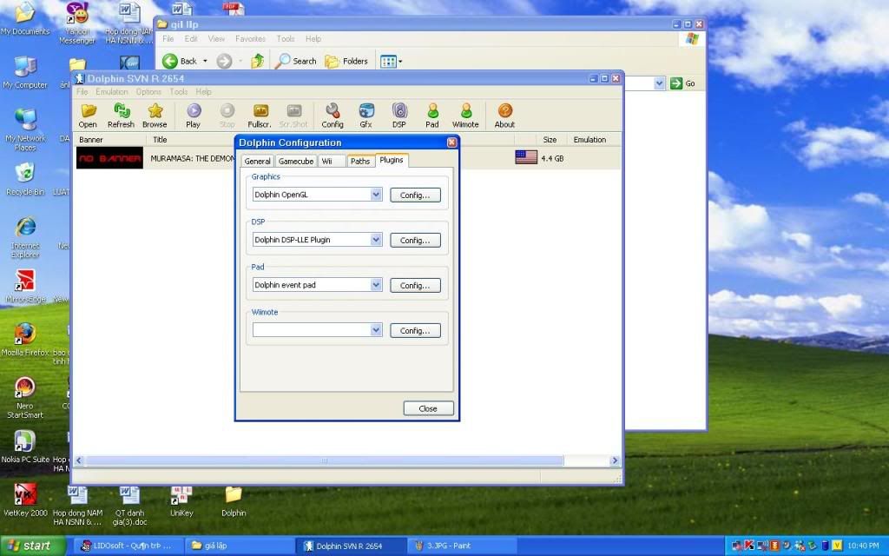This screenshot has width=889, height=556.
Task: Click the Folders icon in the explorer window
Action: point(346,61)
